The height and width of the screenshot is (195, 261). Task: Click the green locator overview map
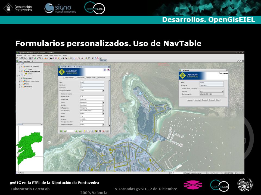(x=29, y=148)
